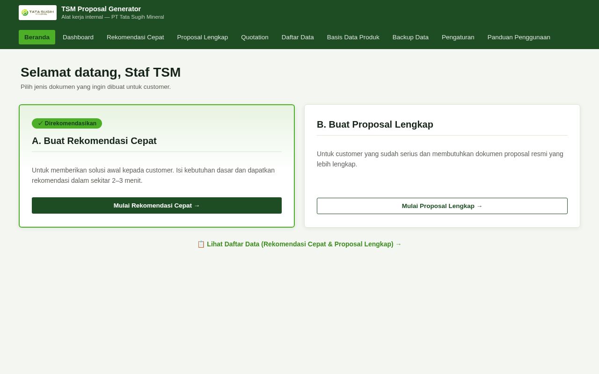View Panduan Penggunaan guide
The width and height of the screenshot is (599, 374).
(519, 37)
